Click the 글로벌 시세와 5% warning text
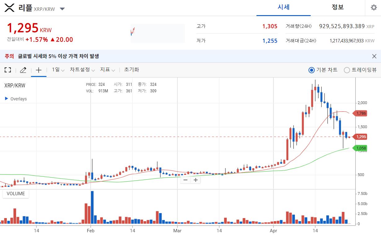The width and height of the screenshot is (381, 236). point(59,56)
